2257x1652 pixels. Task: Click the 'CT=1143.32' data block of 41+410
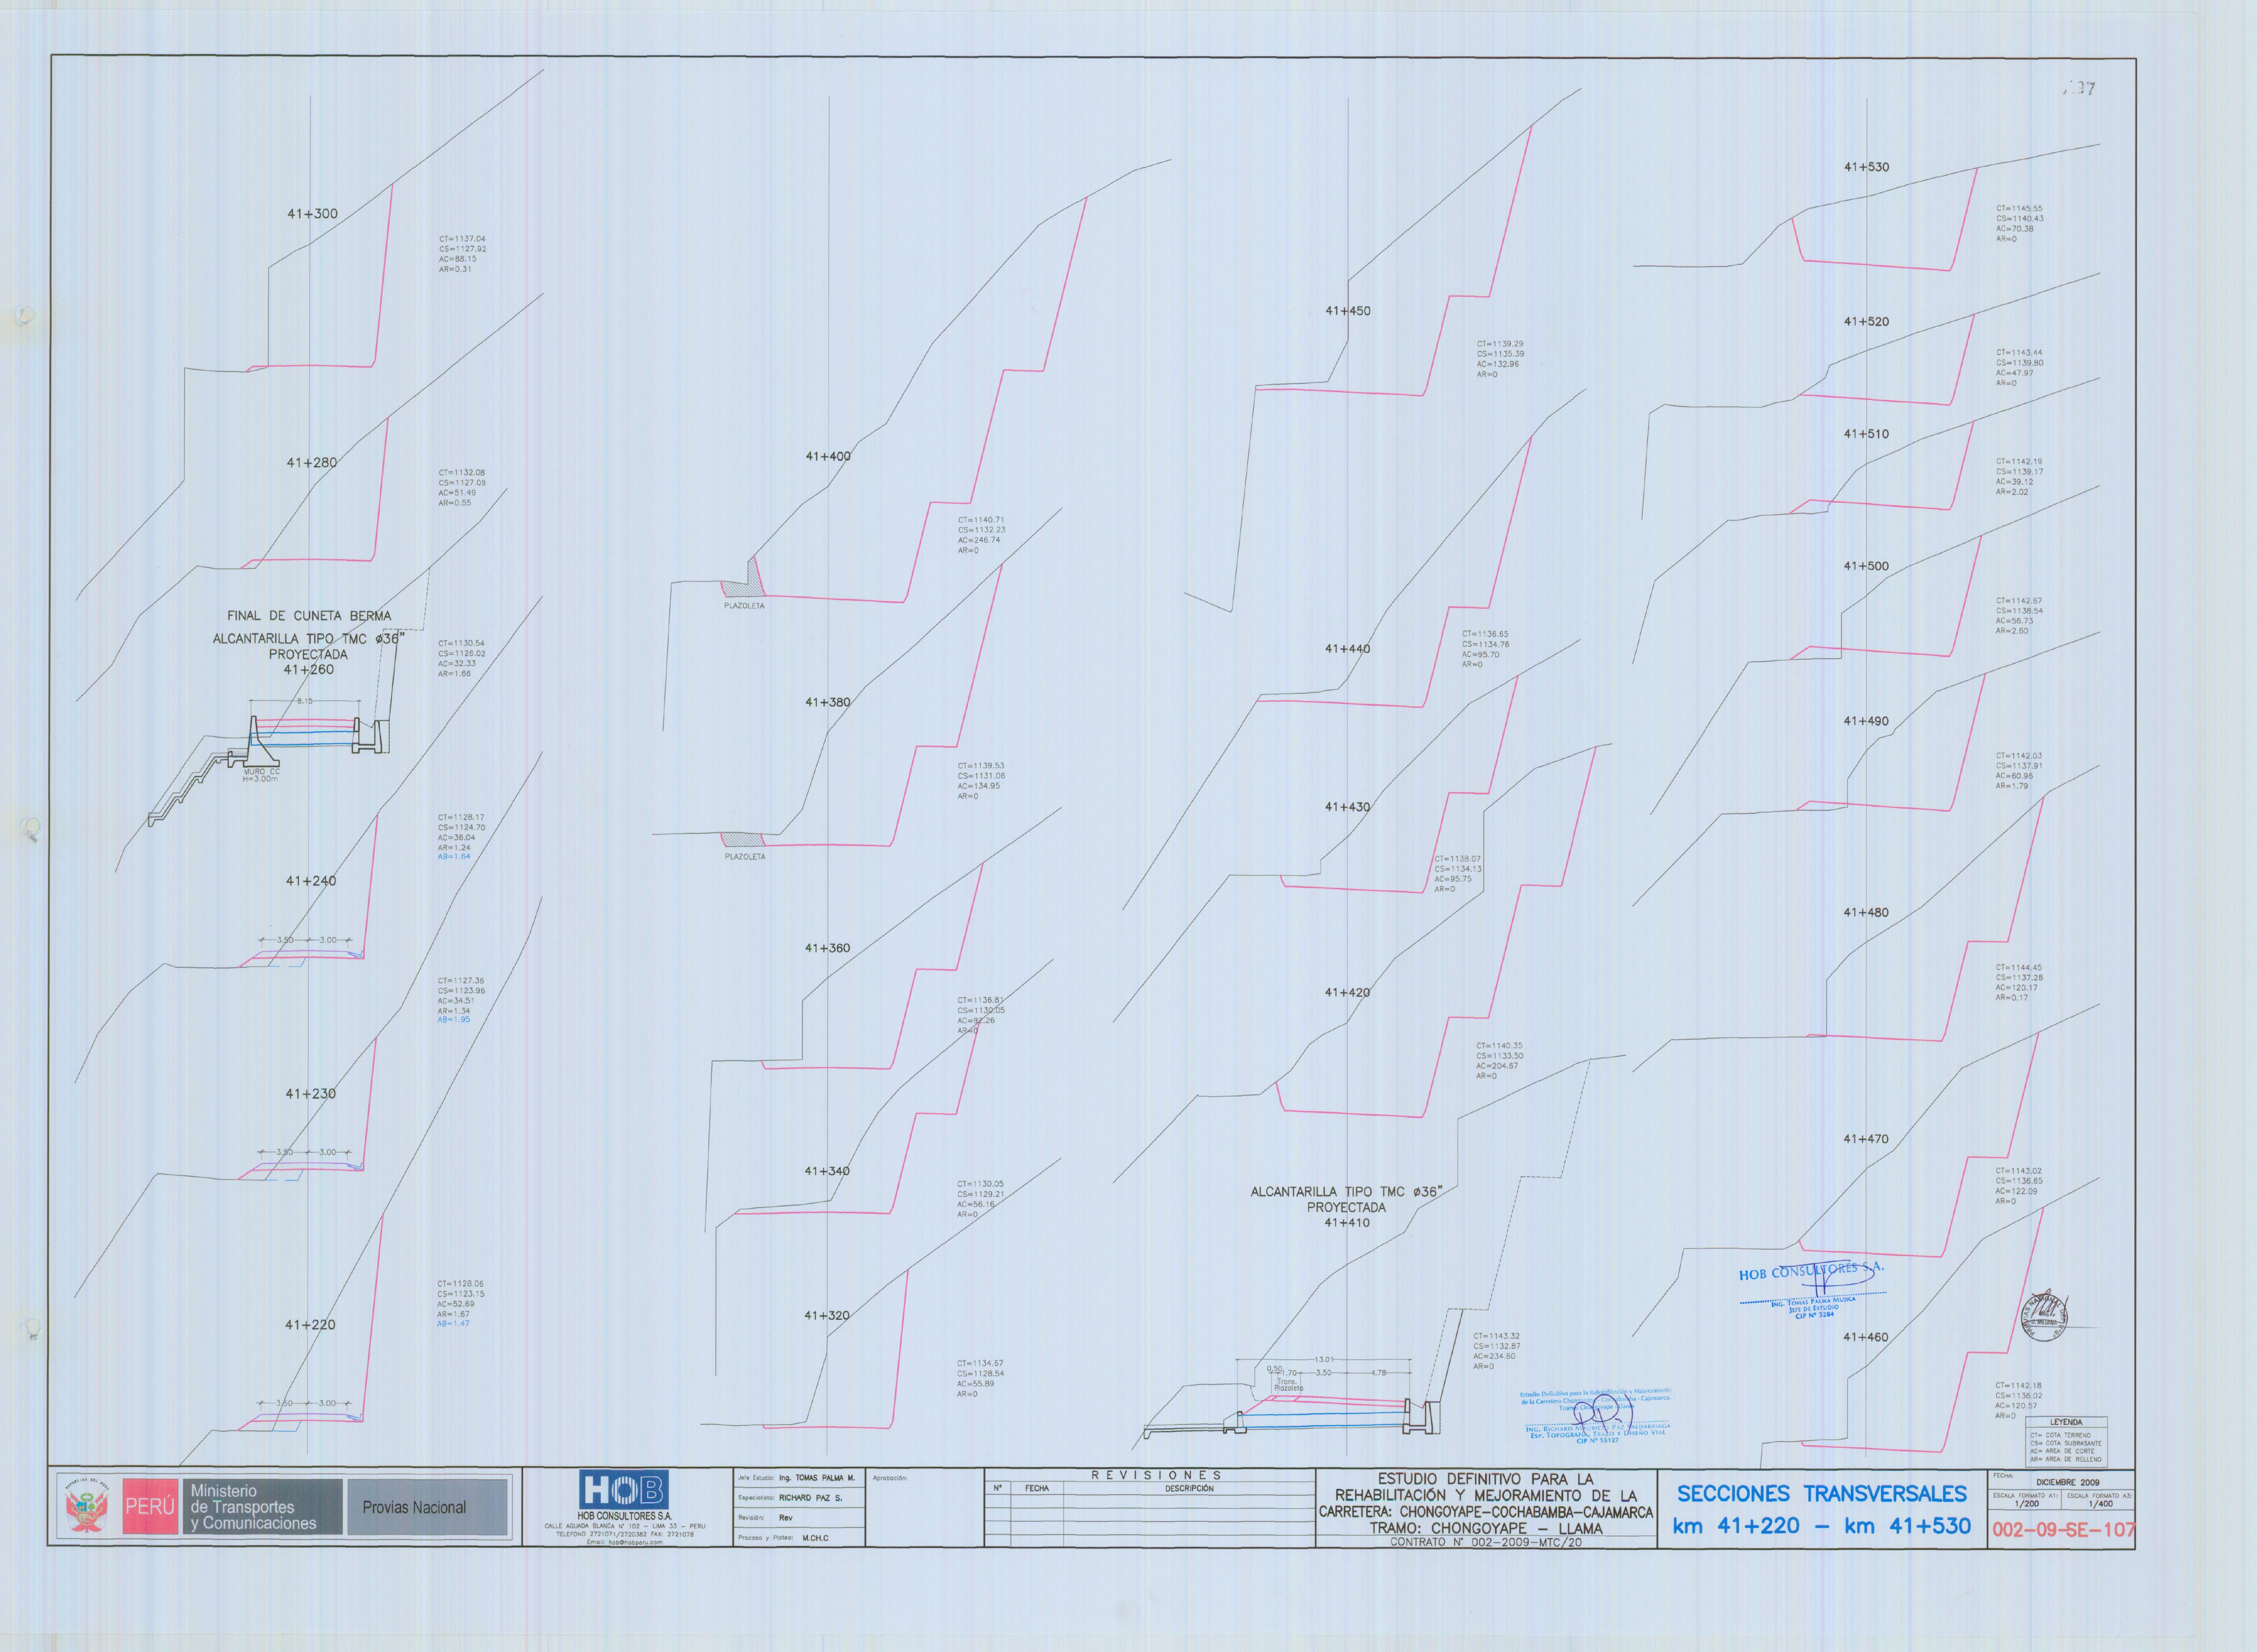(x=1496, y=1351)
